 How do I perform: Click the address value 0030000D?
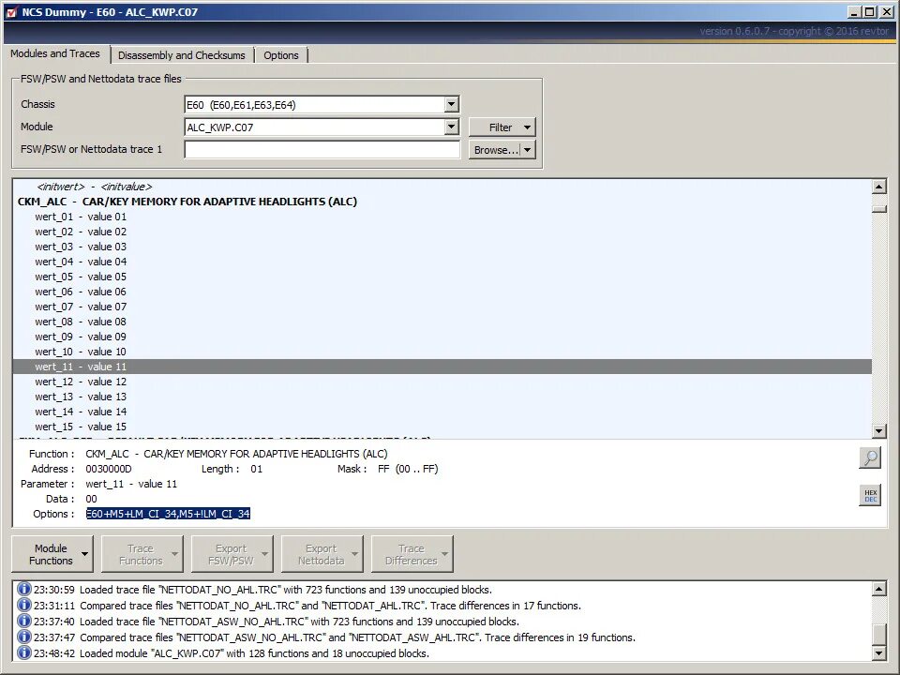click(x=109, y=469)
